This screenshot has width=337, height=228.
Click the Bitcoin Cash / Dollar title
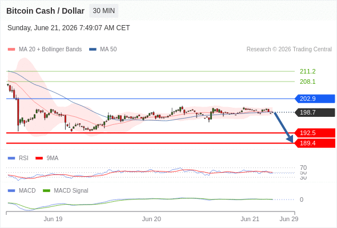click(45, 11)
